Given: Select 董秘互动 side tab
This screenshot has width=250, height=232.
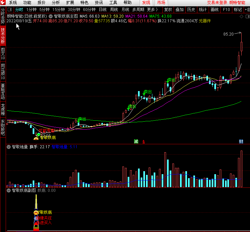Looking at the screenshot, I should point(3,91).
